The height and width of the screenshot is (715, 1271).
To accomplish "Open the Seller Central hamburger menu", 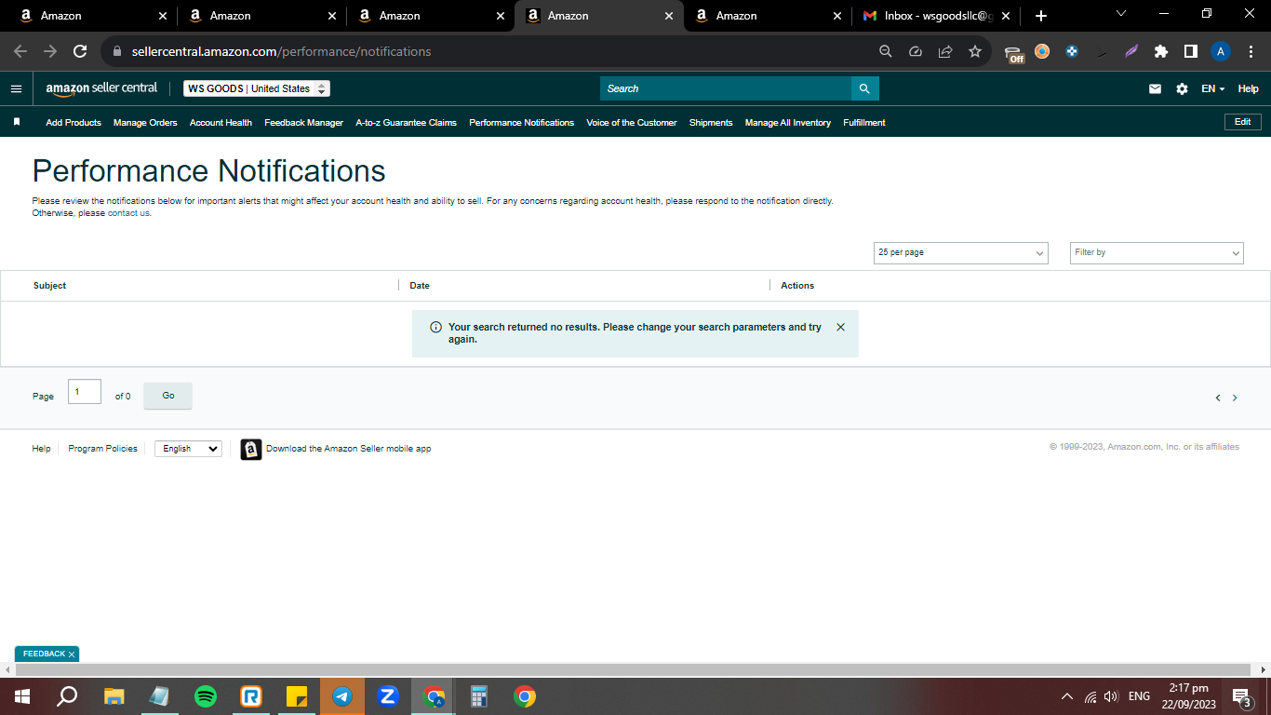I will [x=16, y=88].
